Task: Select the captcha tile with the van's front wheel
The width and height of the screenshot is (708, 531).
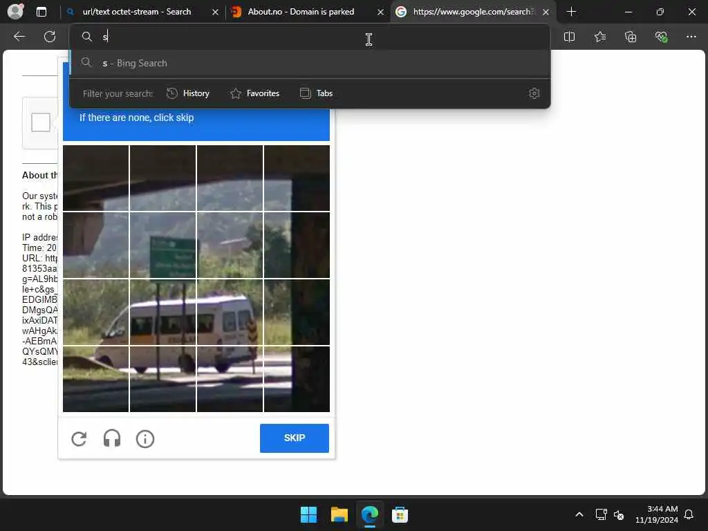Action: (x=95, y=379)
